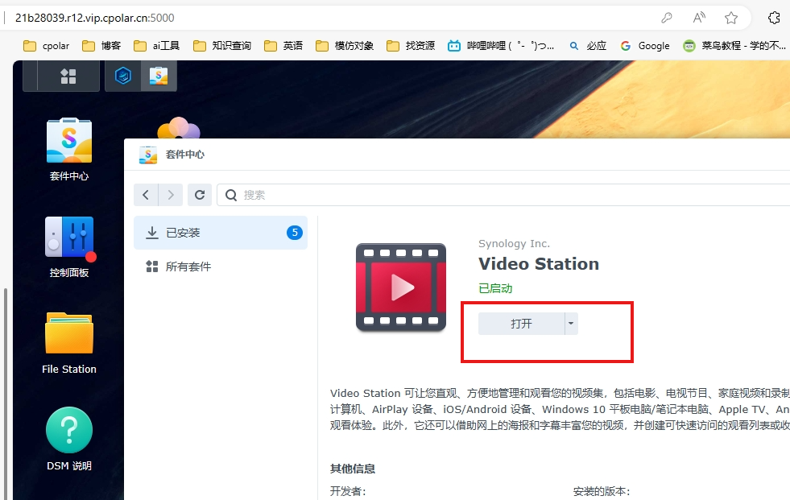
Task: Open the browser extensions puzzle icon
Action: [775, 19]
